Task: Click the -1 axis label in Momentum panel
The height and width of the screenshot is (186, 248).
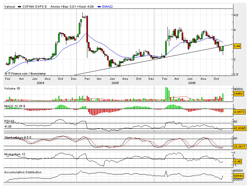Action: 235,165
